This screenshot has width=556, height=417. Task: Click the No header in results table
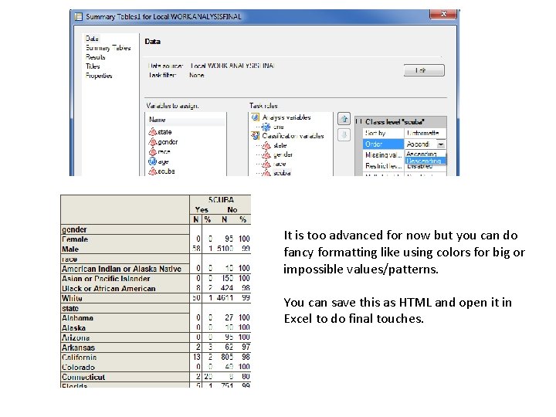(232, 209)
